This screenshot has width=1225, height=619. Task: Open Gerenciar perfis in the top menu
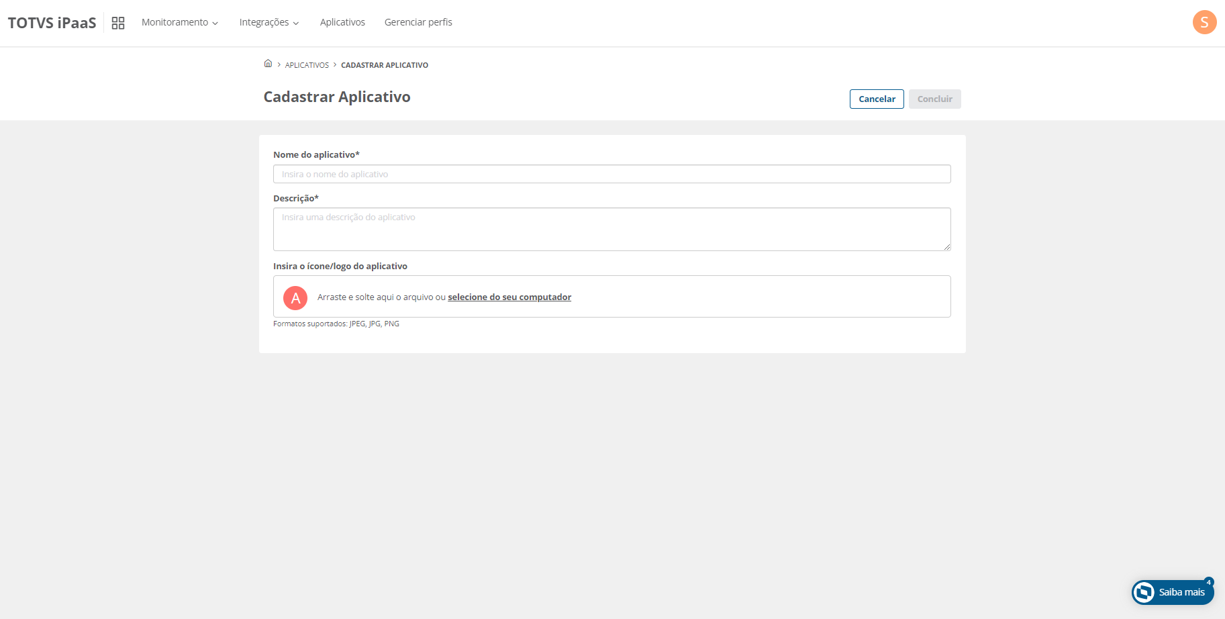point(418,22)
